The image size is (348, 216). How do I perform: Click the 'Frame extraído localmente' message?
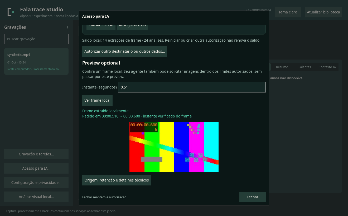tap(105, 111)
